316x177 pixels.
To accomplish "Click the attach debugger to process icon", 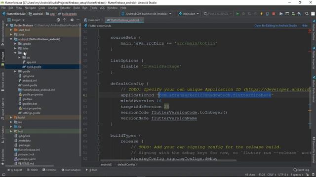I will pos(267,14).
